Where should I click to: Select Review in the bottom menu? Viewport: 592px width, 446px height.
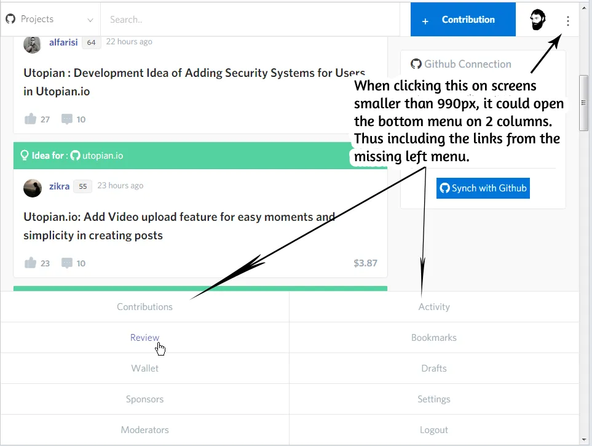[144, 338]
